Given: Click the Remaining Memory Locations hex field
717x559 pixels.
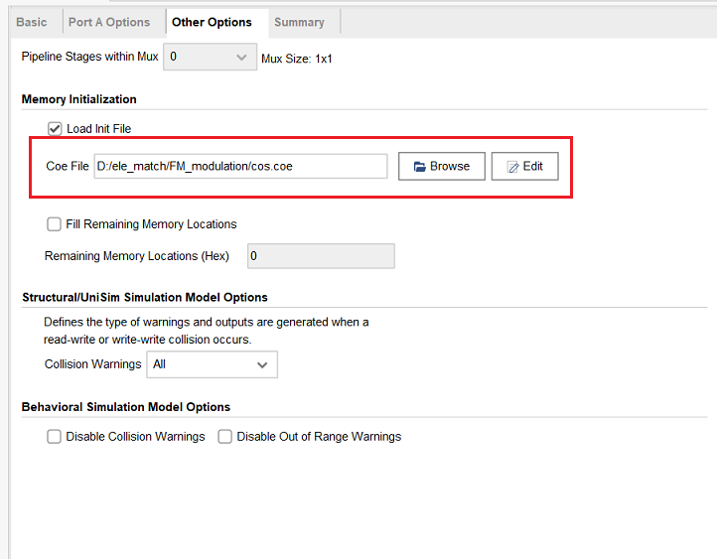Looking at the screenshot, I should [320, 256].
